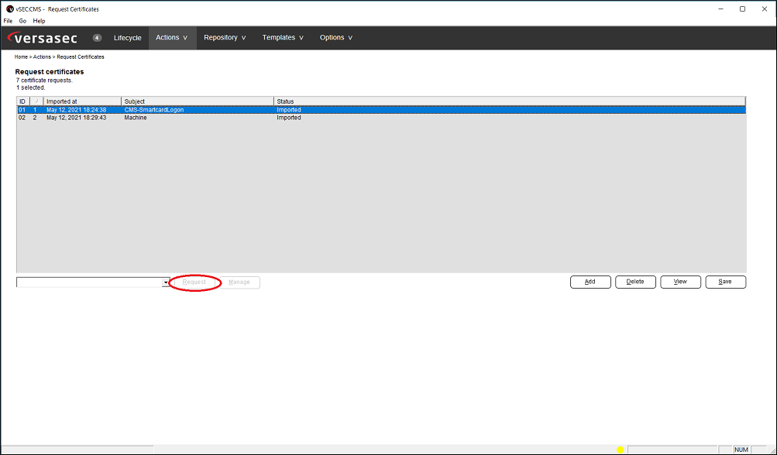Click the NUM indicator in status bar

pyautogui.click(x=741, y=450)
